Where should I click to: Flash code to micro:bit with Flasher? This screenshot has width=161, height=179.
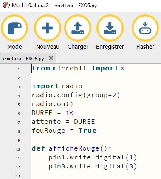pos(145,28)
